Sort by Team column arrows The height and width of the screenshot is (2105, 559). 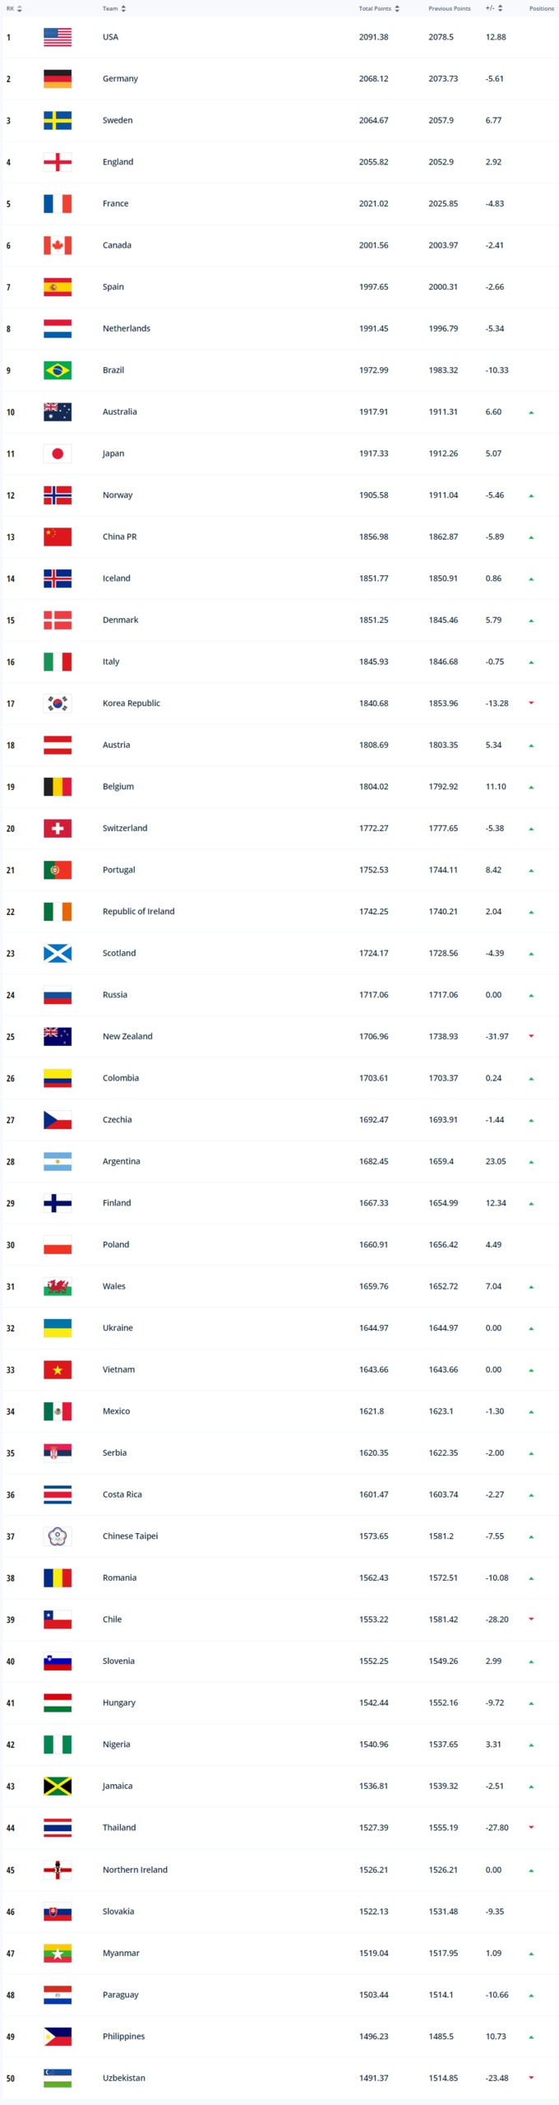pyautogui.click(x=123, y=9)
